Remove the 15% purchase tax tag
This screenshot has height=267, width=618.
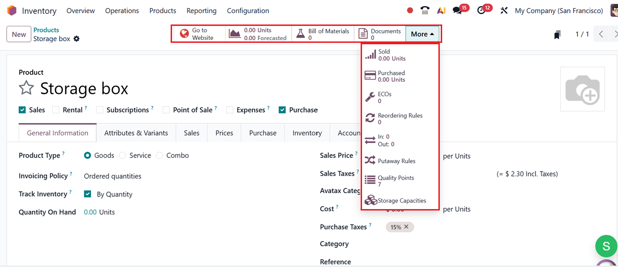[x=406, y=227]
